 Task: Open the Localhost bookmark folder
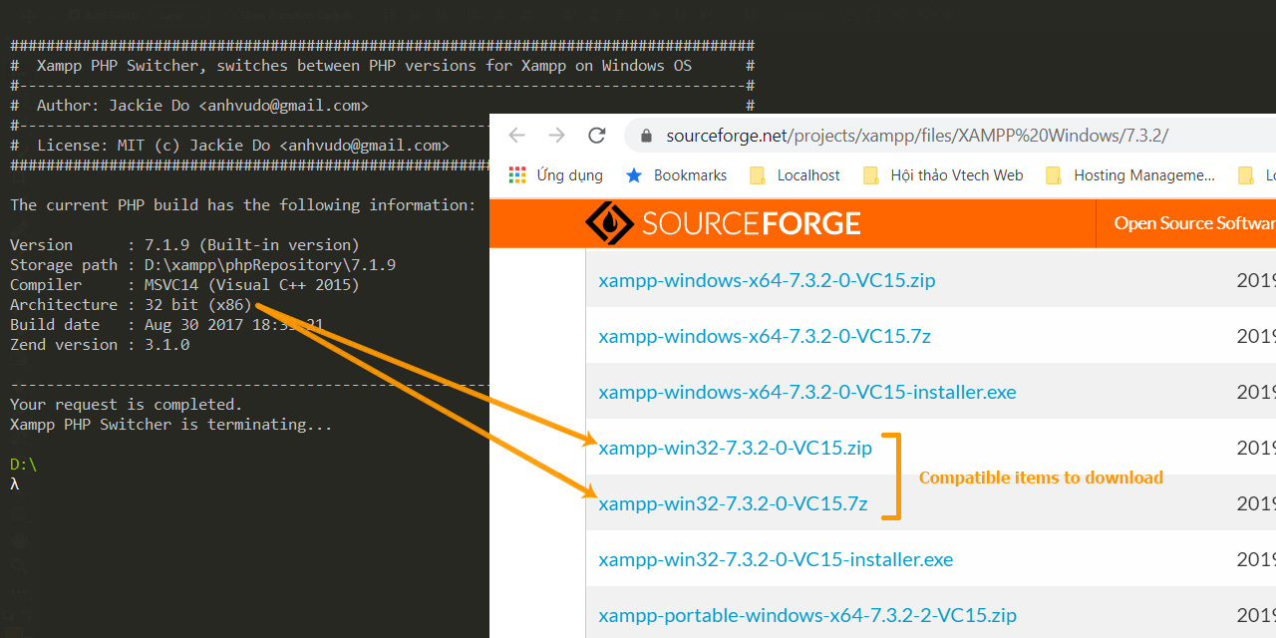795,175
